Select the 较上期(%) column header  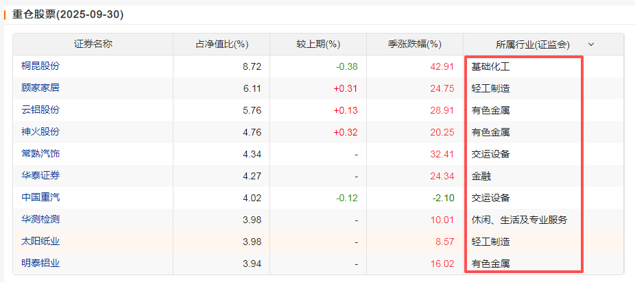click(x=318, y=44)
